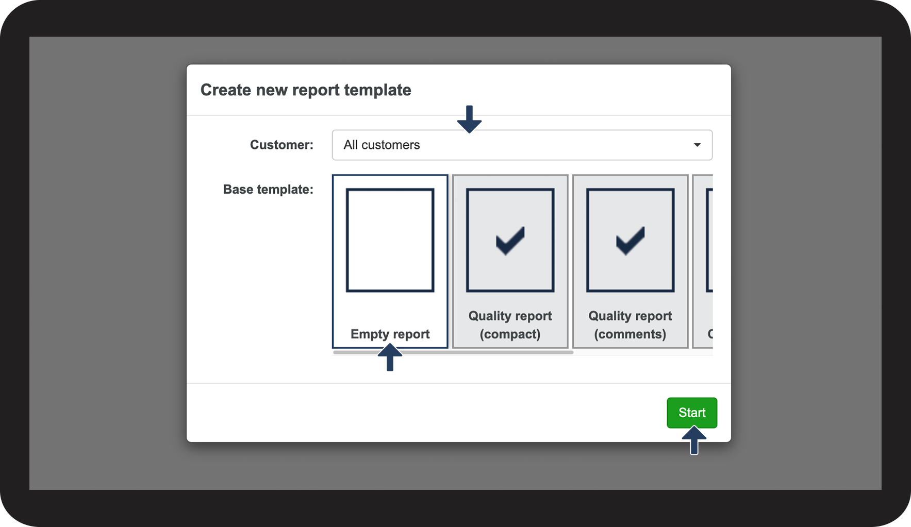The height and width of the screenshot is (527, 911).
Task: Click the Base template: label
Action: click(268, 189)
